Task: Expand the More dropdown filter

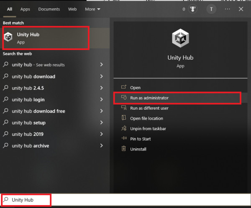Action: pos(93,9)
